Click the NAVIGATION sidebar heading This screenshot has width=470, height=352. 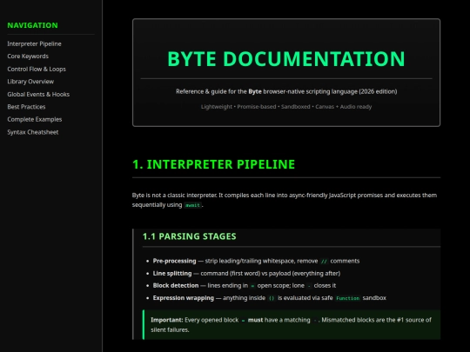pyautogui.click(x=32, y=25)
